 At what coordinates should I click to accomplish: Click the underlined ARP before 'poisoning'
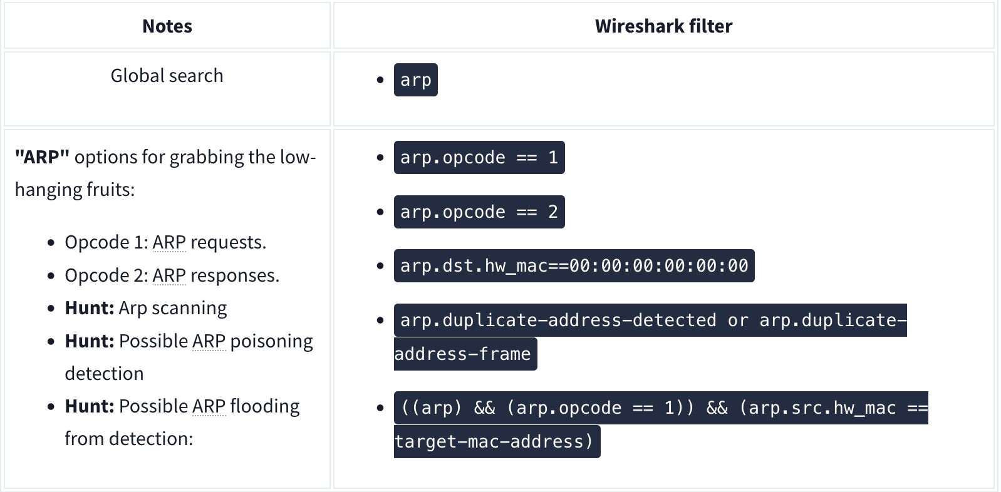(x=209, y=341)
